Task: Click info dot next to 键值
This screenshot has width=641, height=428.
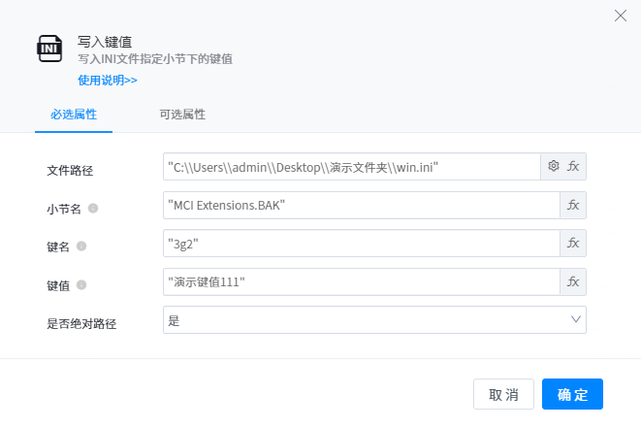Action: pyautogui.click(x=81, y=284)
